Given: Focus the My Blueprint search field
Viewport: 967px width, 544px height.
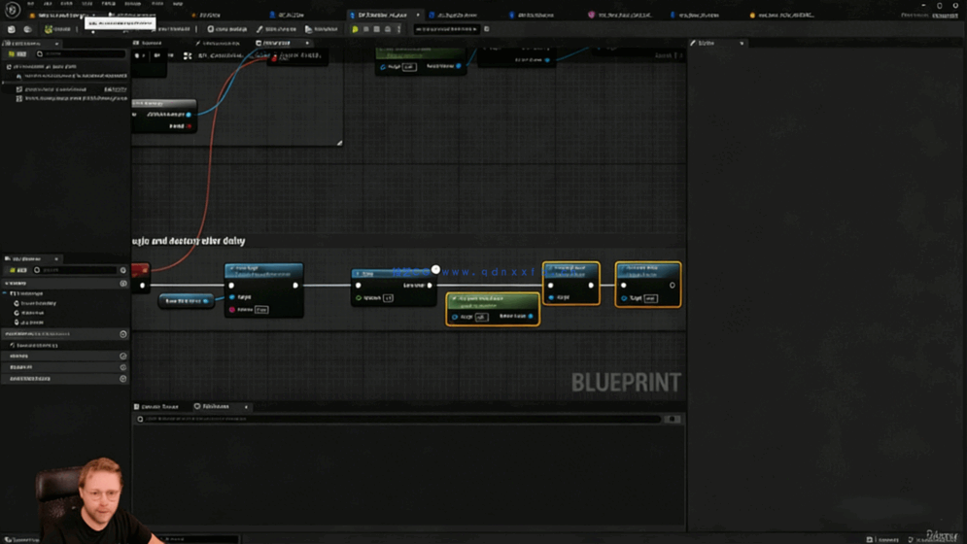Looking at the screenshot, I should click(x=75, y=270).
